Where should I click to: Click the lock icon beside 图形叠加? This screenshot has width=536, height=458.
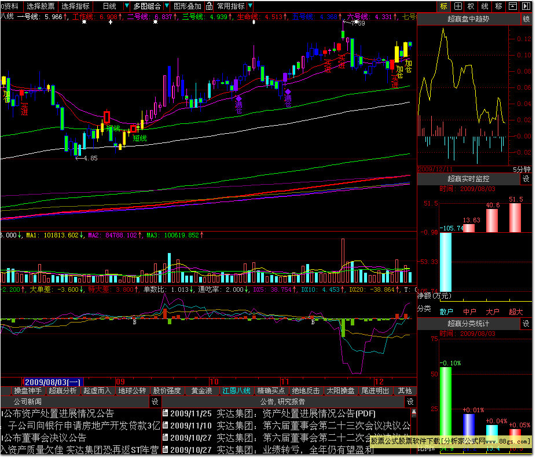pos(209,6)
